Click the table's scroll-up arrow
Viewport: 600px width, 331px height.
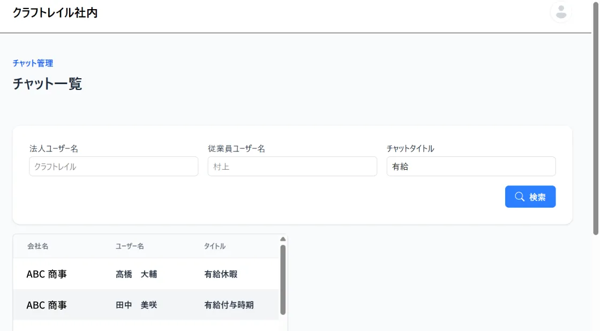pyautogui.click(x=283, y=239)
